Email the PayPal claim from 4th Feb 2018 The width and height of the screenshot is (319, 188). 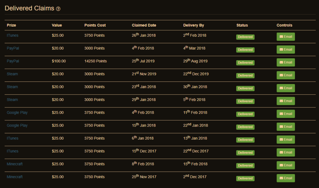(285, 49)
